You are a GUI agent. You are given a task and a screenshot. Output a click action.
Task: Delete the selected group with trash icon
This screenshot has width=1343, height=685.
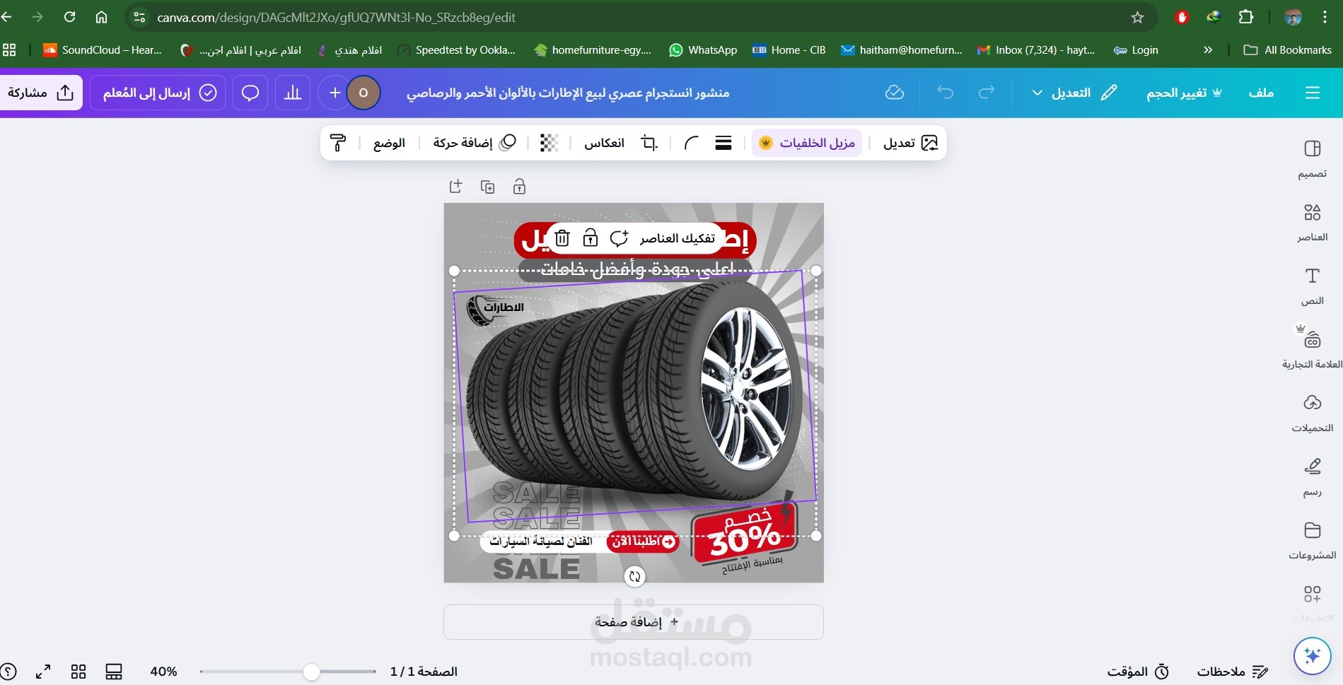(562, 238)
